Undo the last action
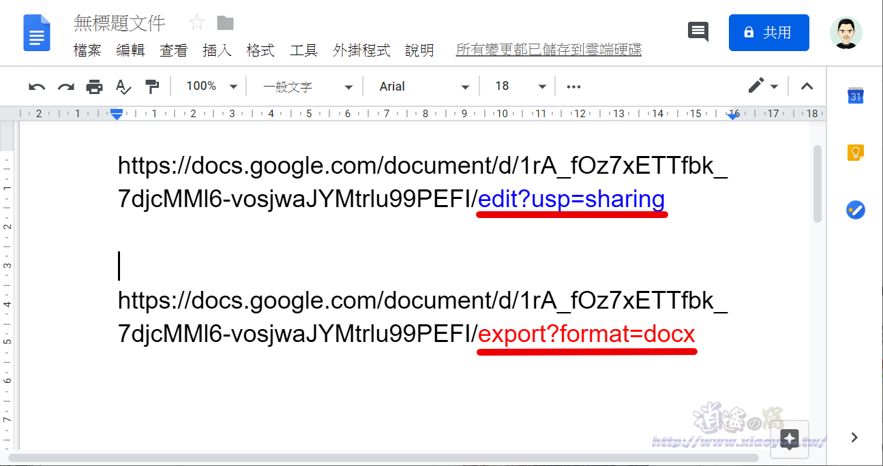 pos(37,87)
